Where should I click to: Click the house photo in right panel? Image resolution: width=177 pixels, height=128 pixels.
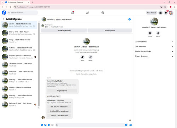154,22
